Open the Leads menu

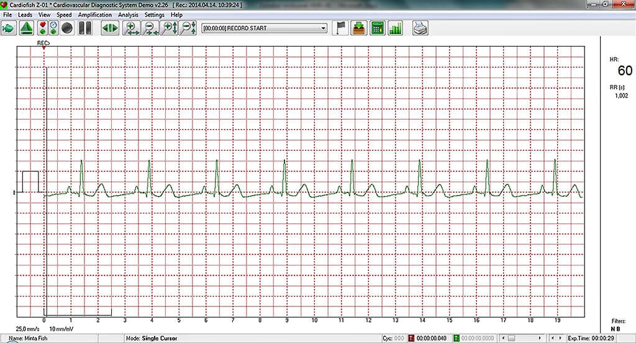(25, 14)
